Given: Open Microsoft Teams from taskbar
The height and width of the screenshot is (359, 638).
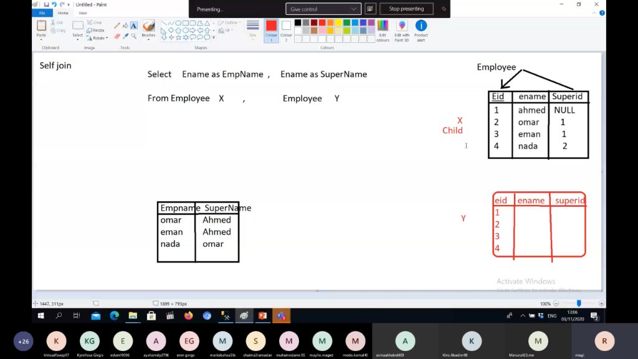Looking at the screenshot, I should pyautogui.click(x=281, y=315).
